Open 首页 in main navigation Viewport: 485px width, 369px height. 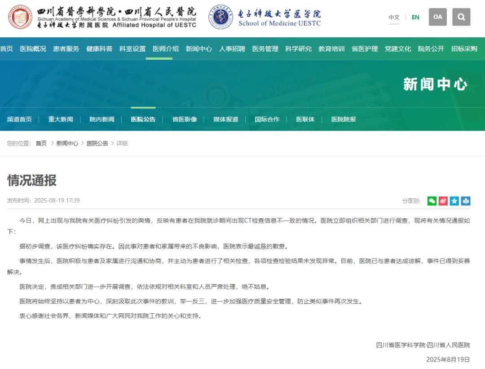pyautogui.click(x=6, y=49)
